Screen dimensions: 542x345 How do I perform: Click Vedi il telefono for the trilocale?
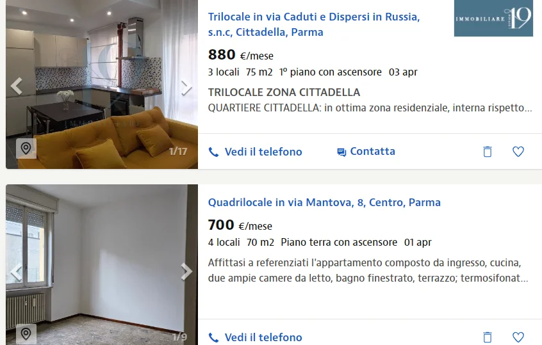pyautogui.click(x=255, y=152)
